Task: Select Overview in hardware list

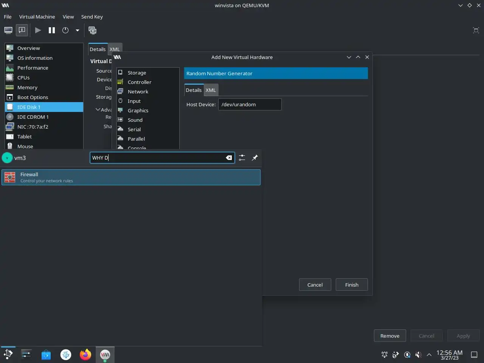Action: pos(44,48)
